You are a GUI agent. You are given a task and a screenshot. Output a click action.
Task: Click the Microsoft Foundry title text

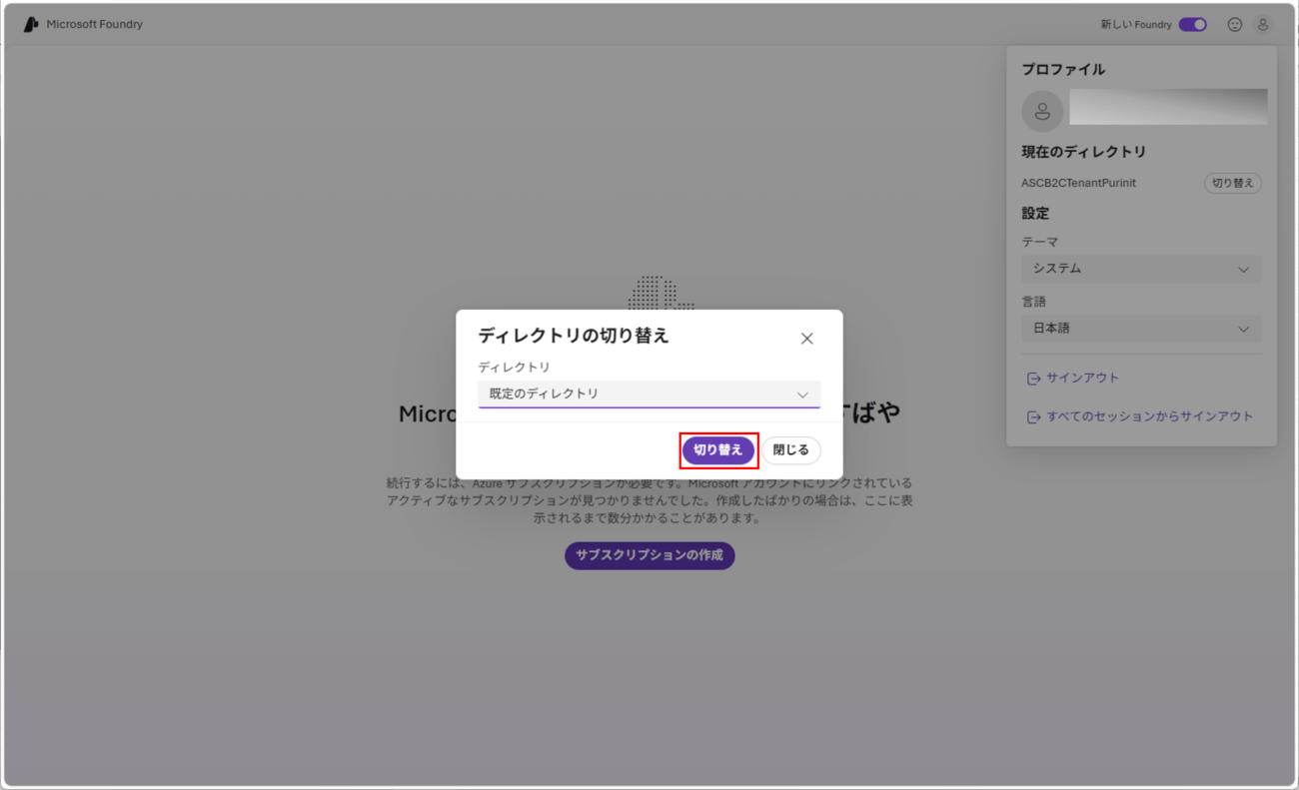pyautogui.click(x=94, y=24)
